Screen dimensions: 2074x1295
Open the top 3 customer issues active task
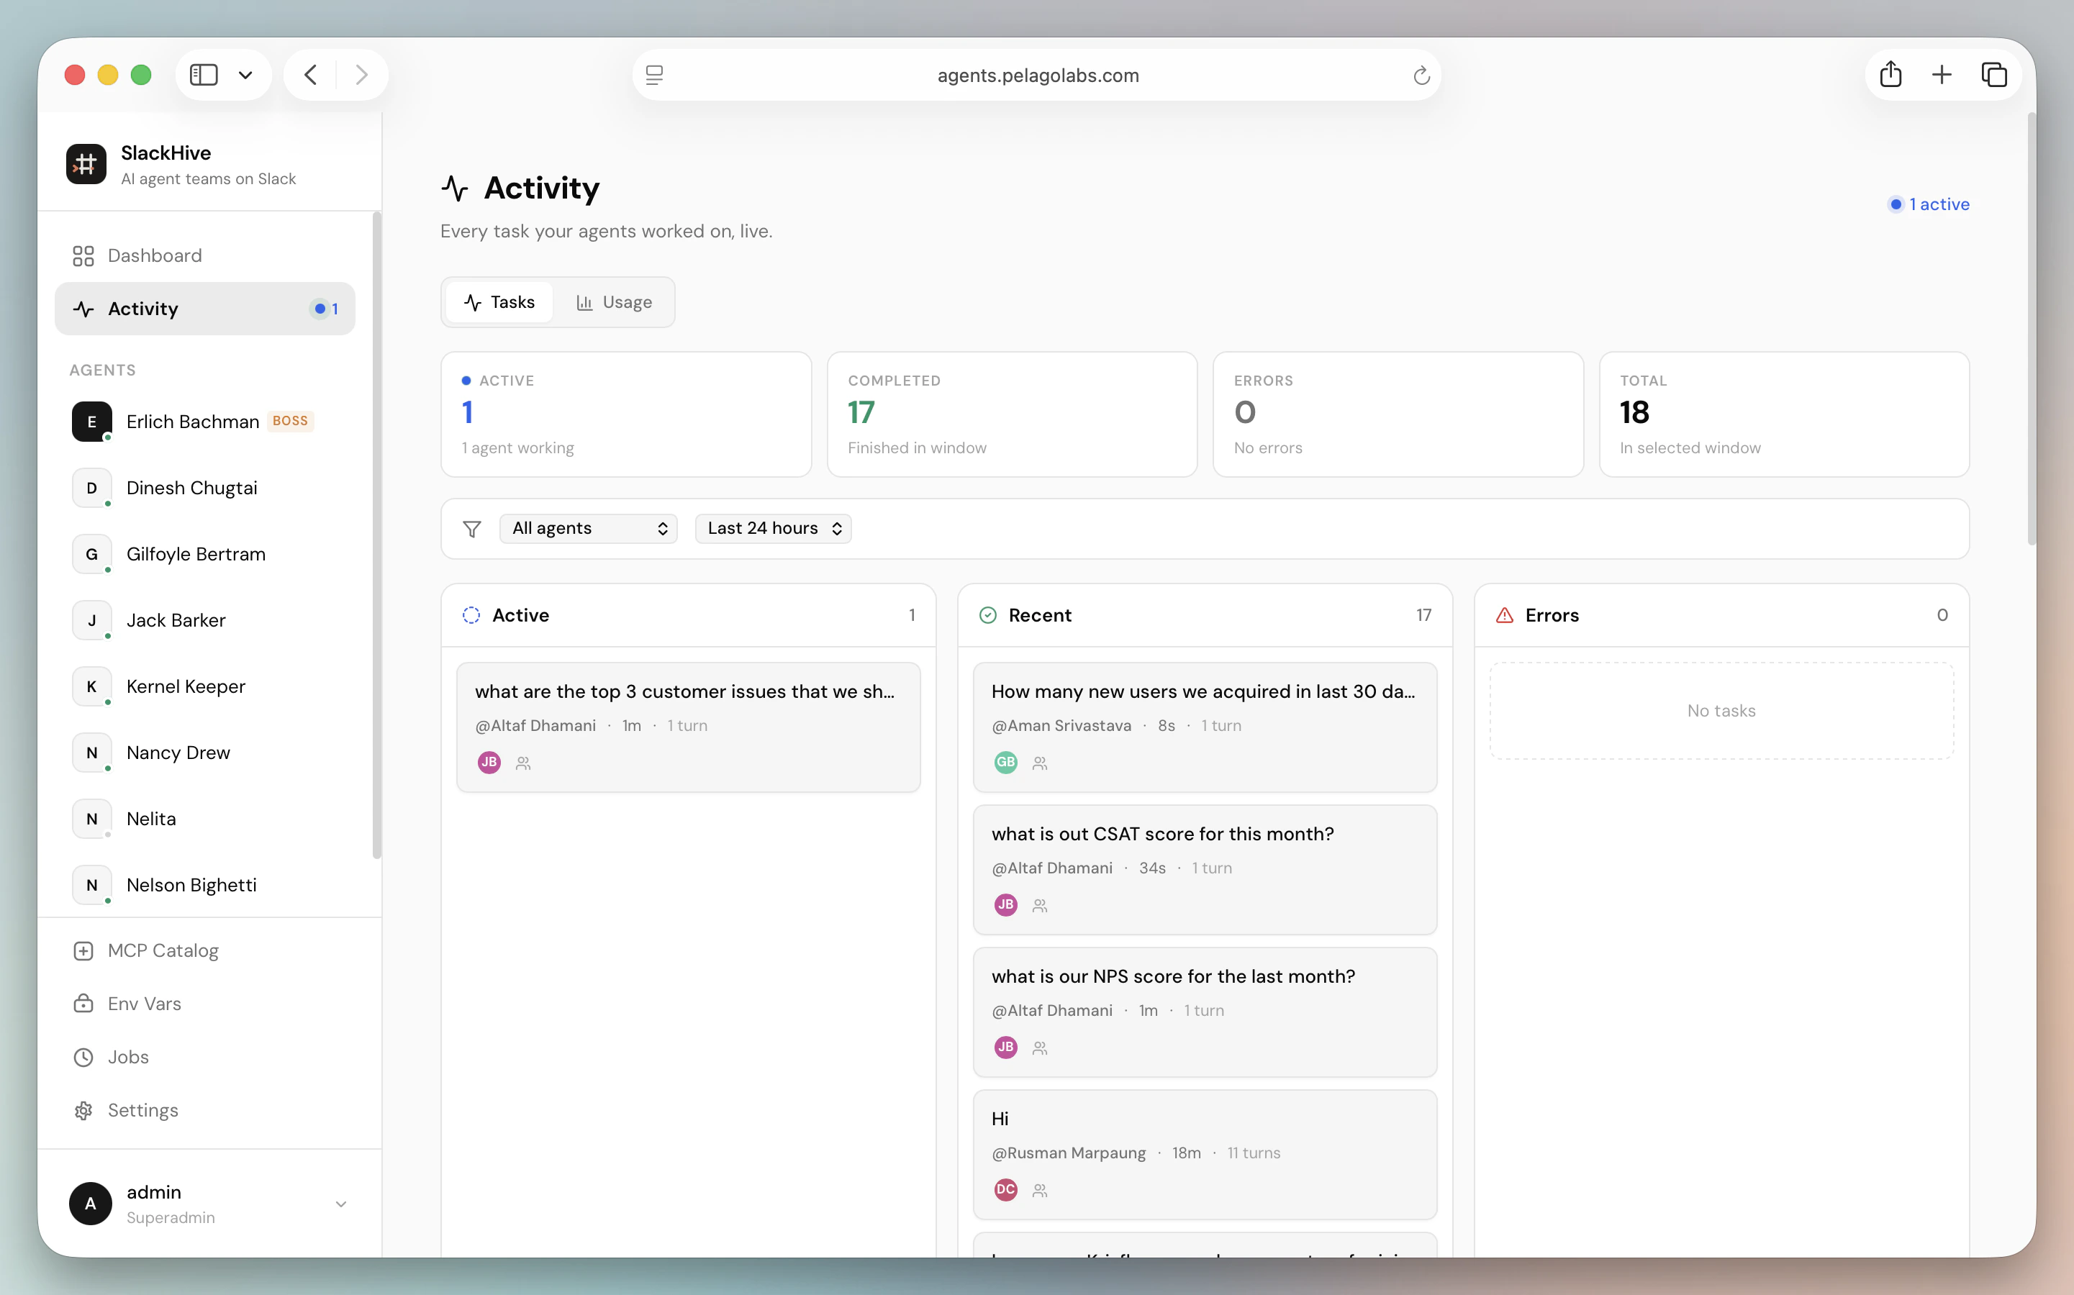click(x=689, y=727)
